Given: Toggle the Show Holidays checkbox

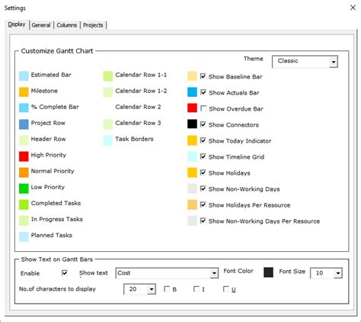Looking at the screenshot, I should 203,172.
